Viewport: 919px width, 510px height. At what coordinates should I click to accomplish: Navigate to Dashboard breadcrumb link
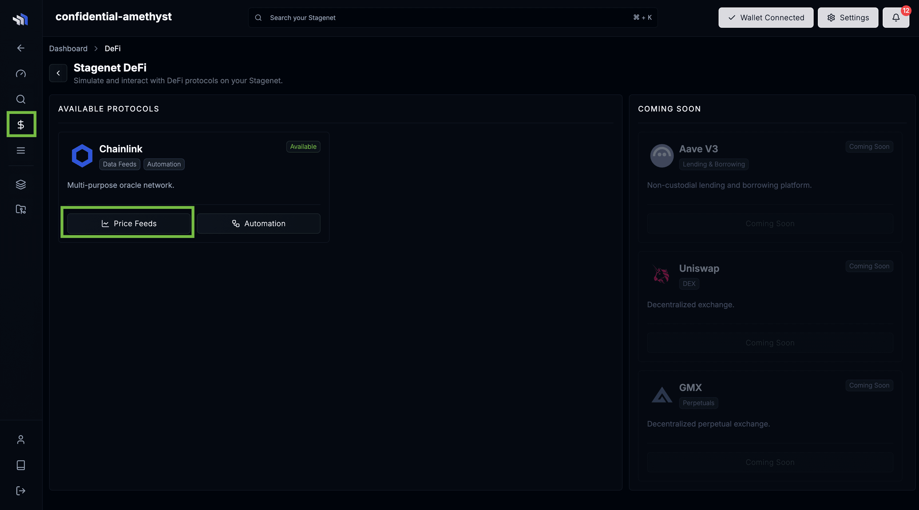[68, 49]
